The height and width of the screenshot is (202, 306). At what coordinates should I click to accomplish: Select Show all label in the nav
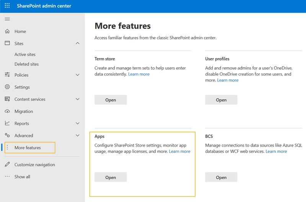click(x=22, y=177)
